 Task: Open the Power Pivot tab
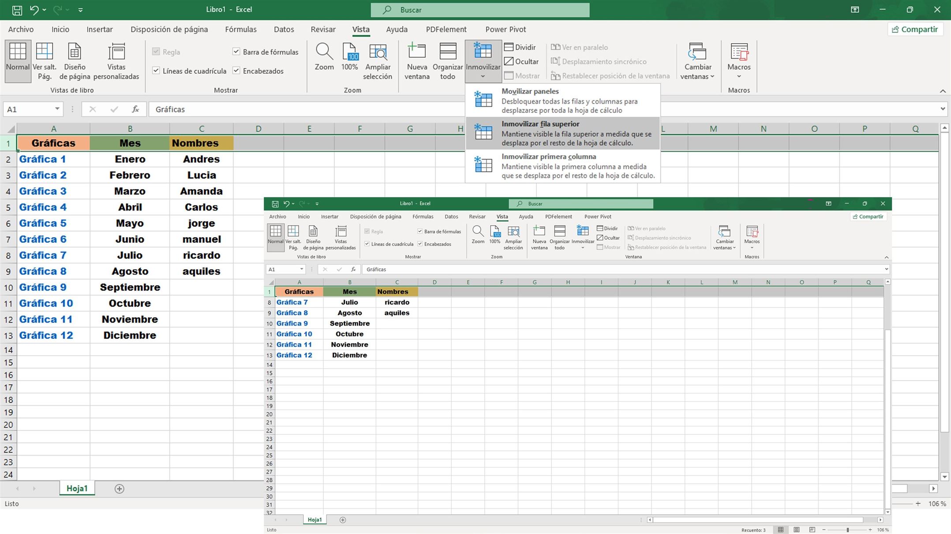pos(505,29)
